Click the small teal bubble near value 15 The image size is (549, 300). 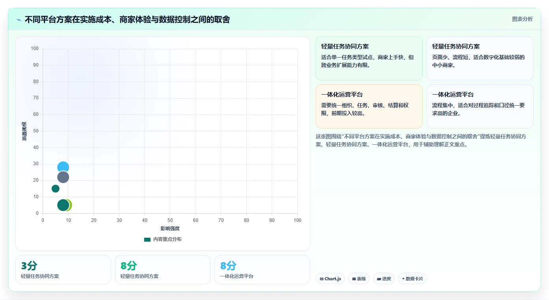point(56,188)
